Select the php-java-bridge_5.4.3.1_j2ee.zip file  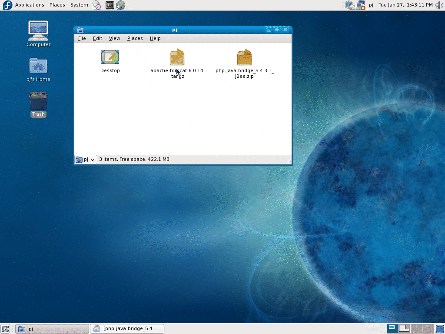pos(244,57)
